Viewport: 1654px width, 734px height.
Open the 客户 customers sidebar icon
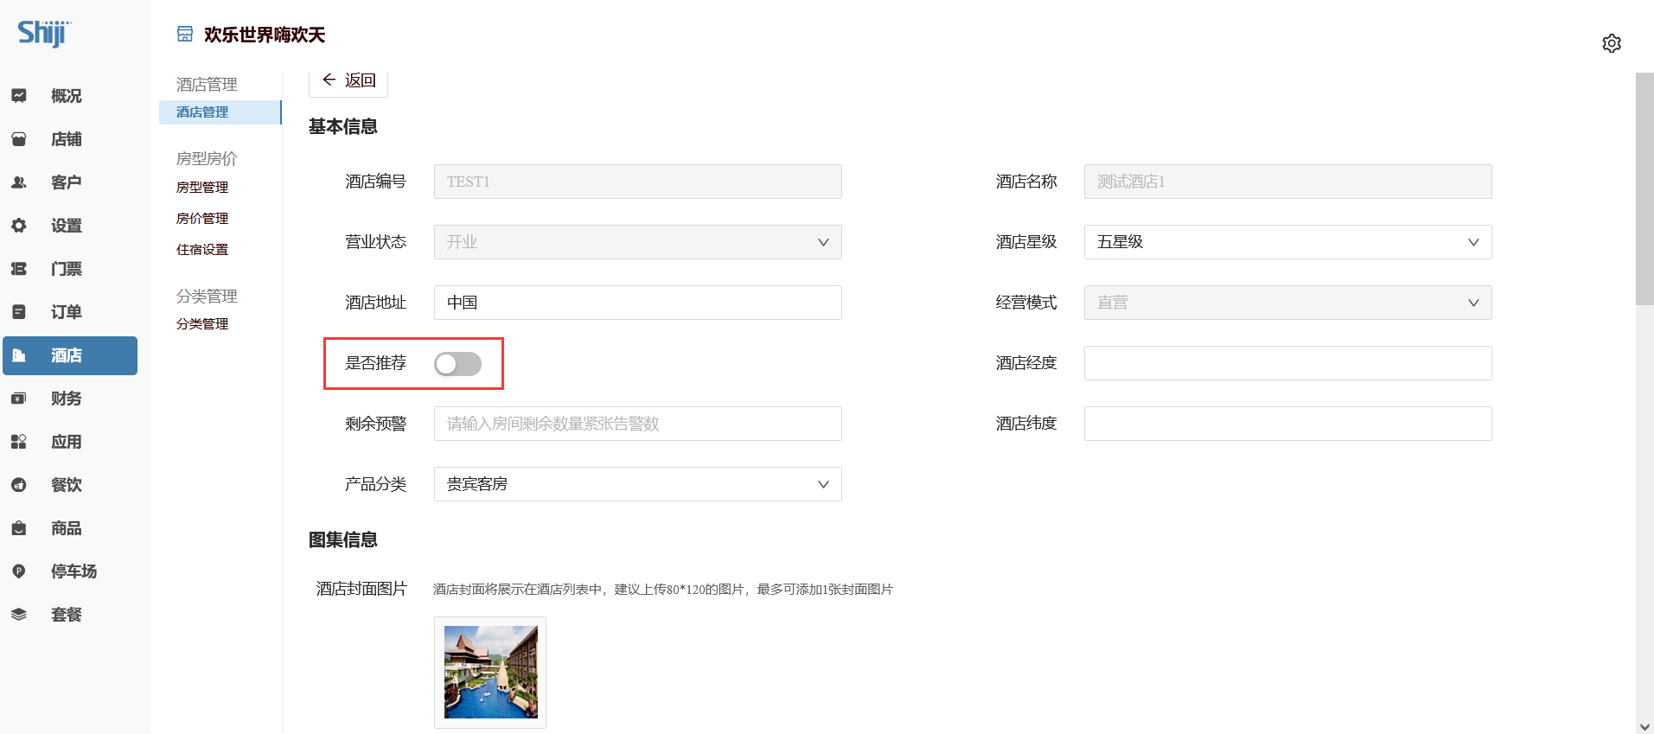(19, 182)
